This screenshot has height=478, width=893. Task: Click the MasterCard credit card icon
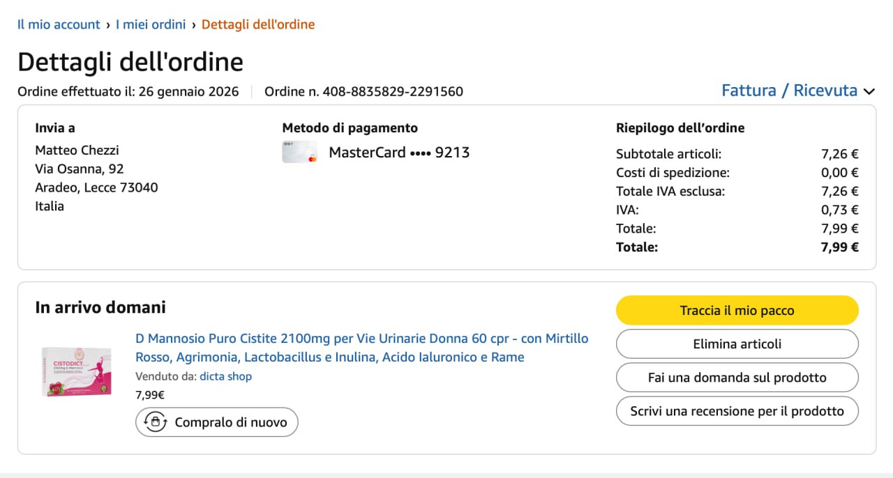tap(299, 152)
